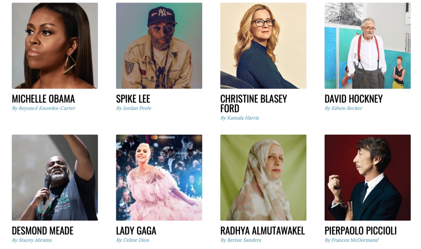421x249 pixels.
Task: Click the Desmond Meade photo
Action: (55, 177)
